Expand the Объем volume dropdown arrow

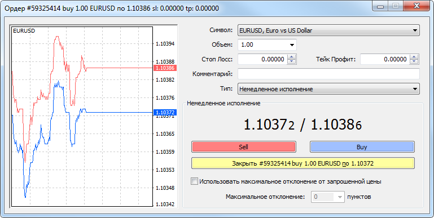tap(292, 45)
